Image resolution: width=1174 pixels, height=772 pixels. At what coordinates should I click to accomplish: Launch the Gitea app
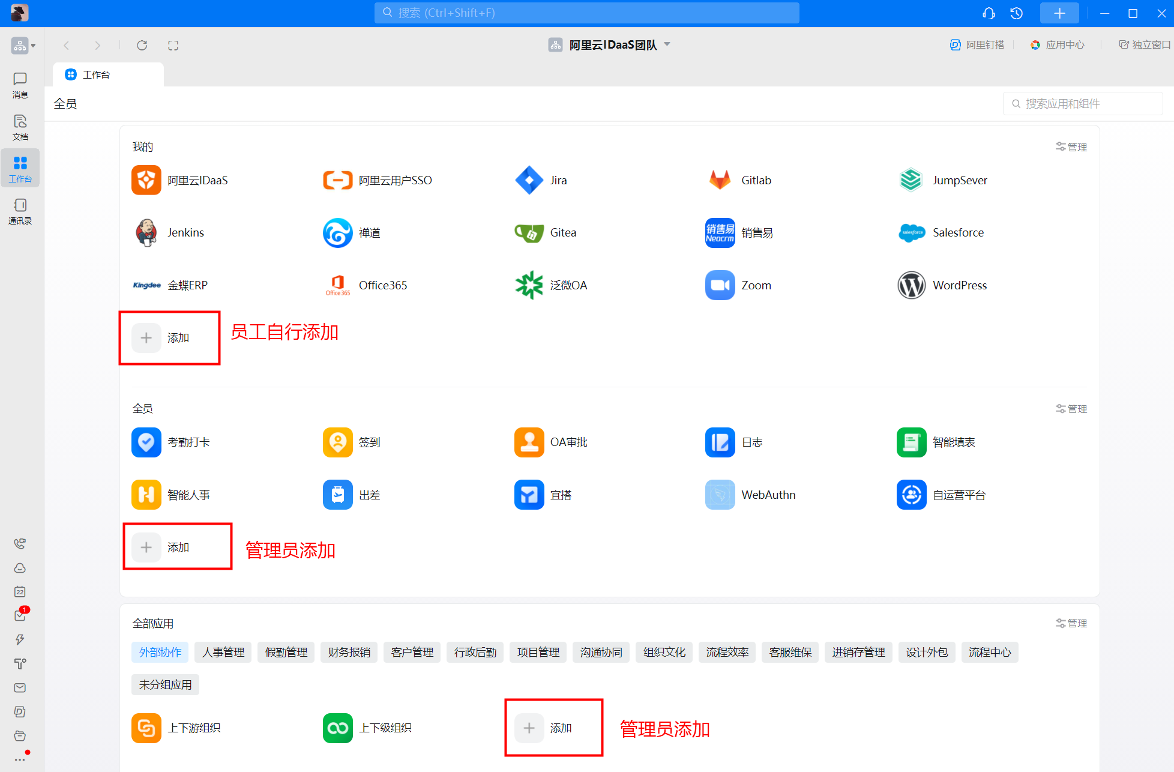(546, 233)
